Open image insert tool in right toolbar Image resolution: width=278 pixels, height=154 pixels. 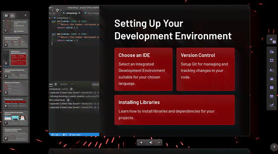pyautogui.click(x=272, y=79)
